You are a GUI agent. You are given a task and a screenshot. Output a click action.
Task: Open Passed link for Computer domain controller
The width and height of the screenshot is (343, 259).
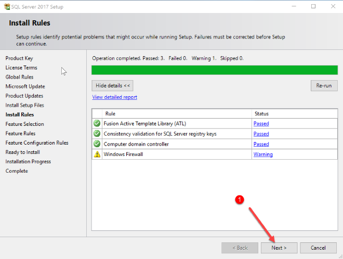pyautogui.click(x=261, y=144)
